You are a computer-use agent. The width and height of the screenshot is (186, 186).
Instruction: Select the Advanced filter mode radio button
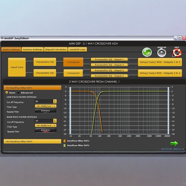tap(19, 93)
